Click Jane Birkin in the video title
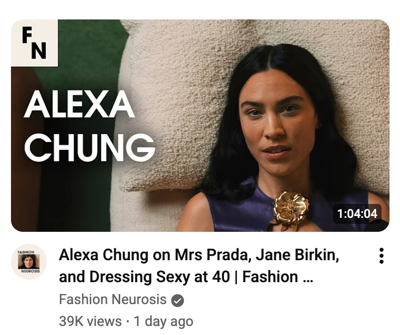Screen dimensions: 400x335 [x=297, y=255]
